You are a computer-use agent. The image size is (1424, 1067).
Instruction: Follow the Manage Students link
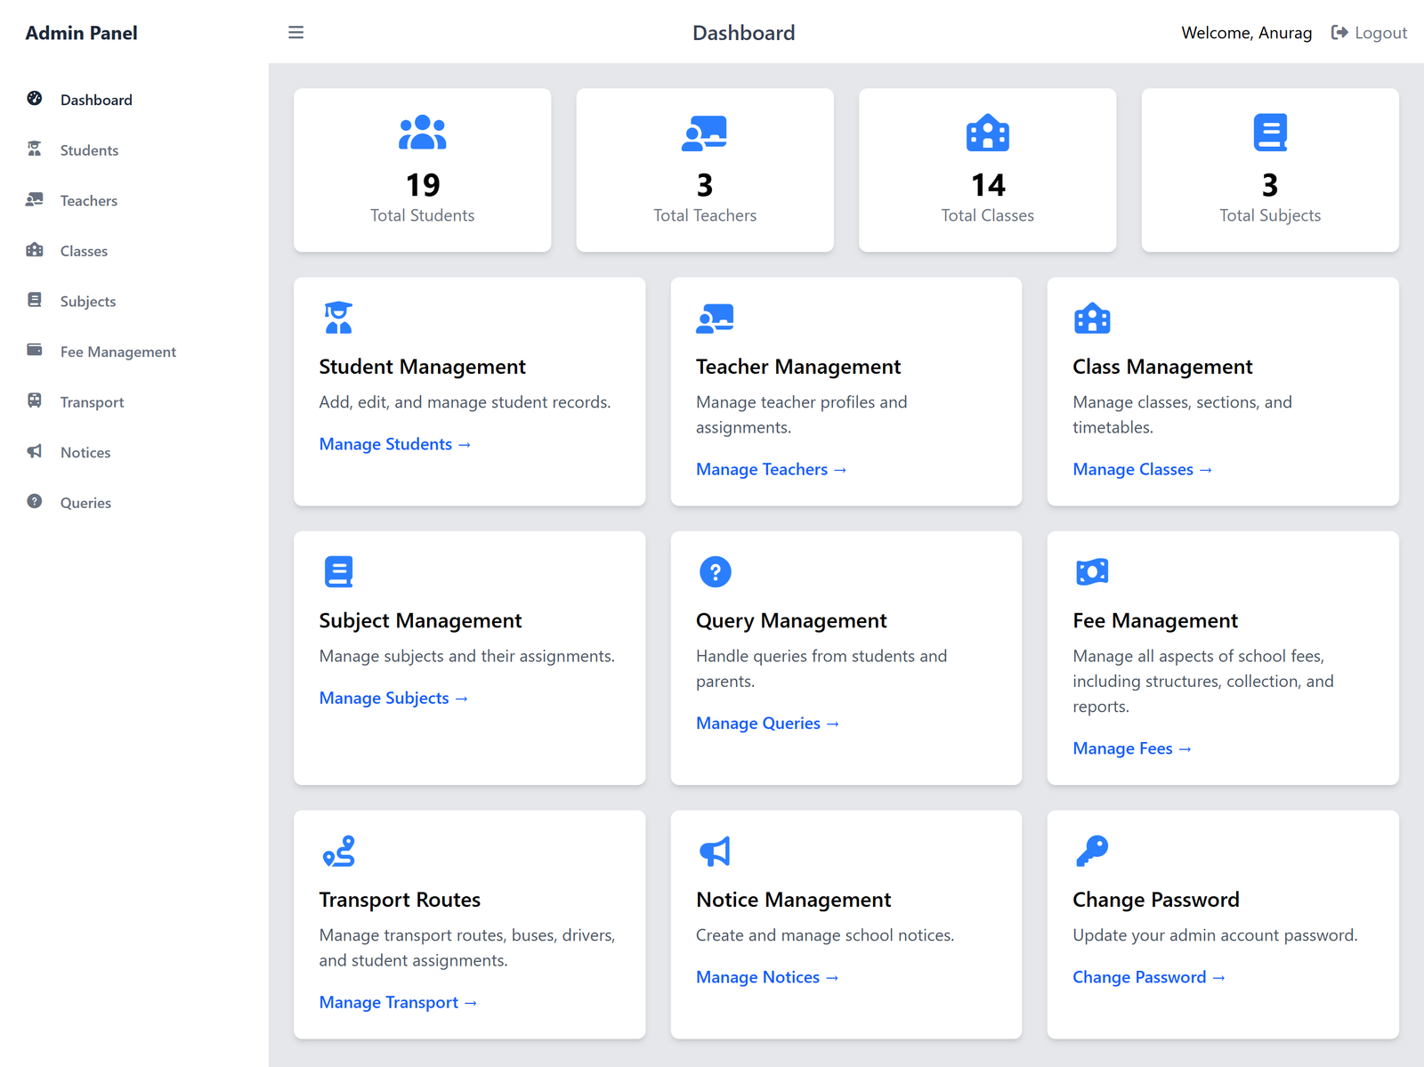click(x=394, y=444)
